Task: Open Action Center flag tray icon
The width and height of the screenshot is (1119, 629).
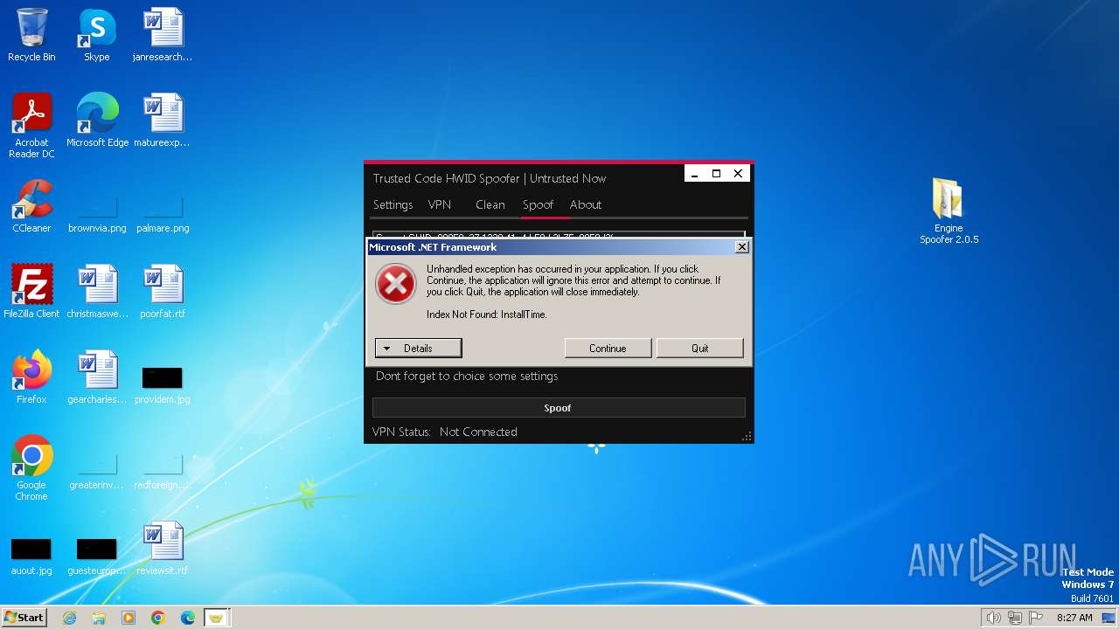Action: (x=1036, y=618)
